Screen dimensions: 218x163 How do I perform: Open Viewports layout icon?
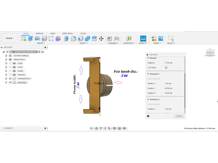point(124,128)
